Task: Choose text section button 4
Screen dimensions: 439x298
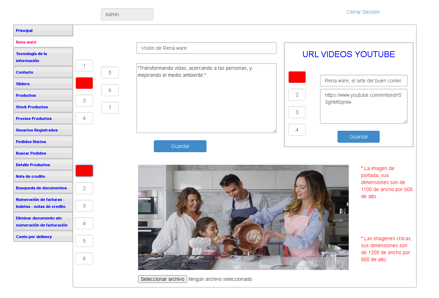Action: click(84, 118)
